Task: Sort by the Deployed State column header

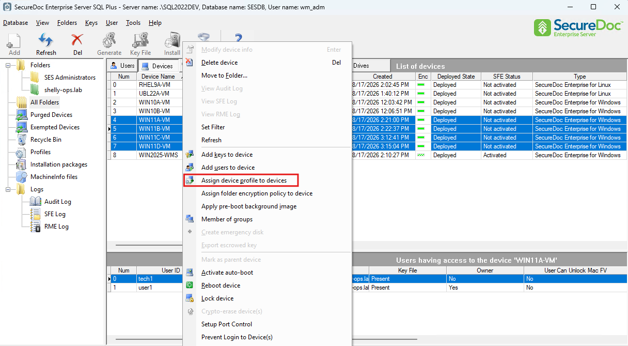Action: click(456, 77)
